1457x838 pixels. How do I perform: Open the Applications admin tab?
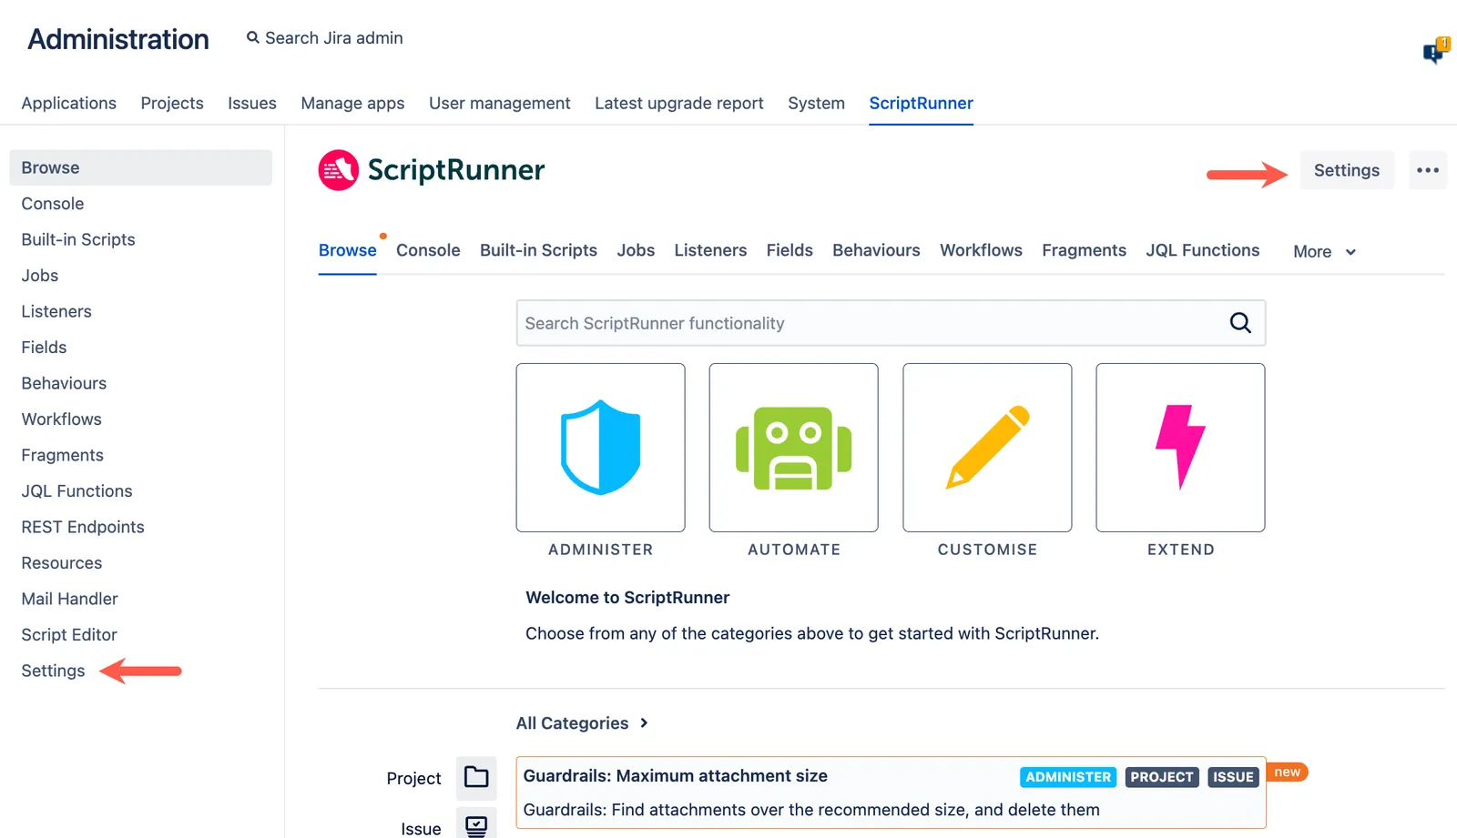coord(69,103)
